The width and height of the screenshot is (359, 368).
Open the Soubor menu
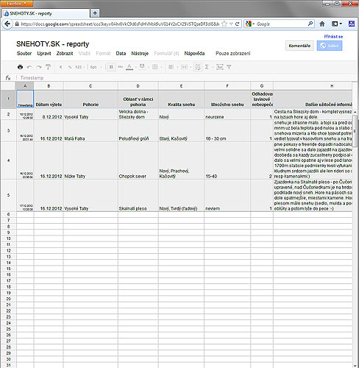coord(24,53)
